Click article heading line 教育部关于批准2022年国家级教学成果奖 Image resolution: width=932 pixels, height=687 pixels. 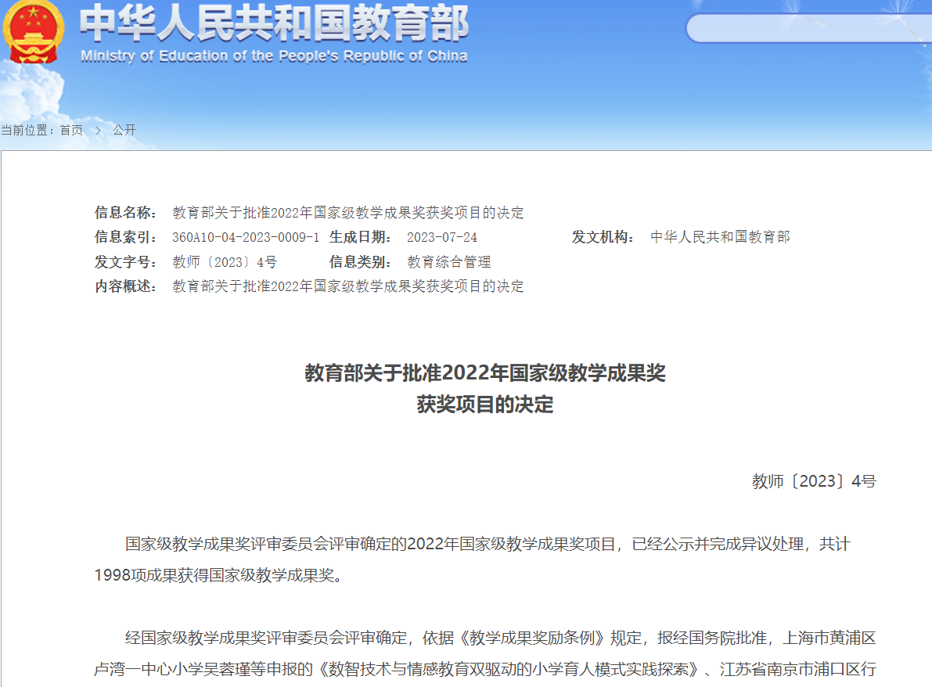coord(485,373)
